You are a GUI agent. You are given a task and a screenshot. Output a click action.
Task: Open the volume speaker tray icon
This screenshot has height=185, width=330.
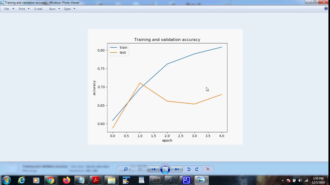tap(300, 180)
